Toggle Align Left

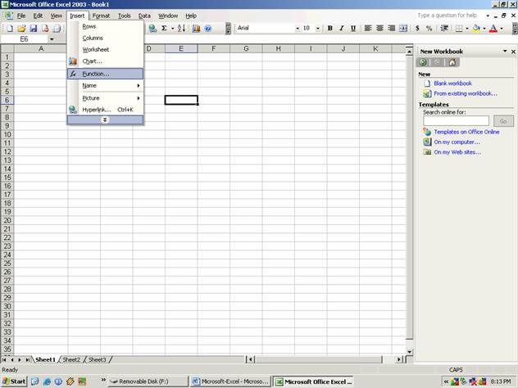click(x=368, y=29)
